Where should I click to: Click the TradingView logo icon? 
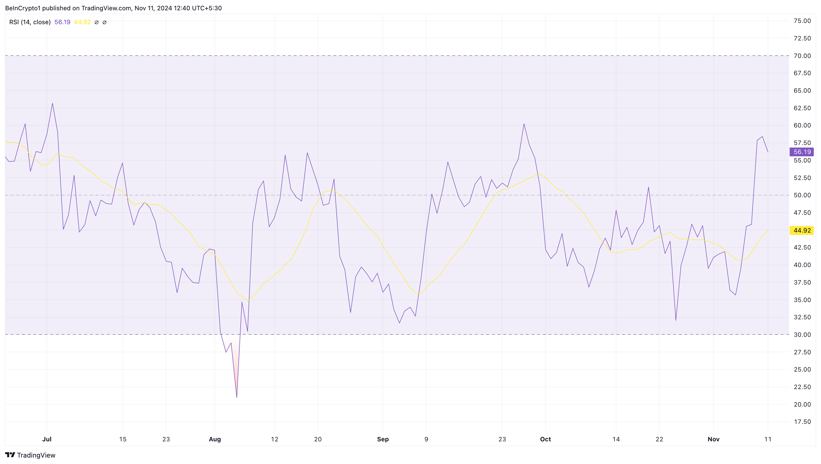(10, 455)
